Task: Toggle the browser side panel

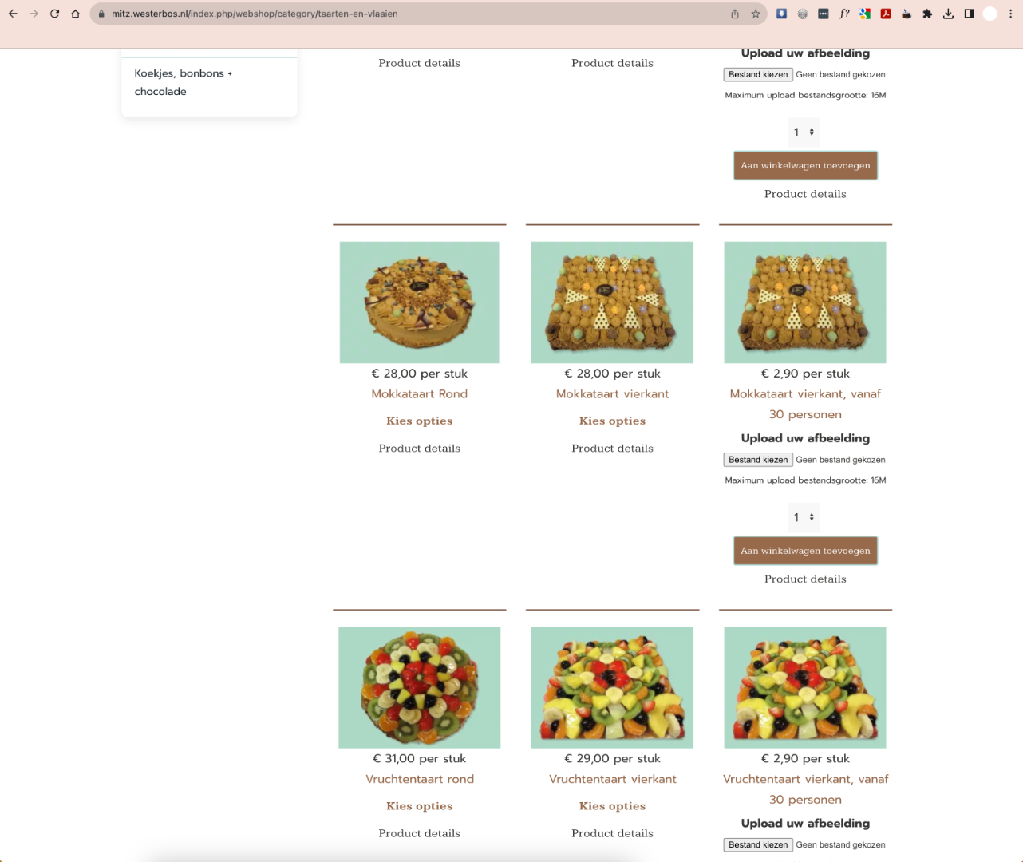Action: pos(969,14)
